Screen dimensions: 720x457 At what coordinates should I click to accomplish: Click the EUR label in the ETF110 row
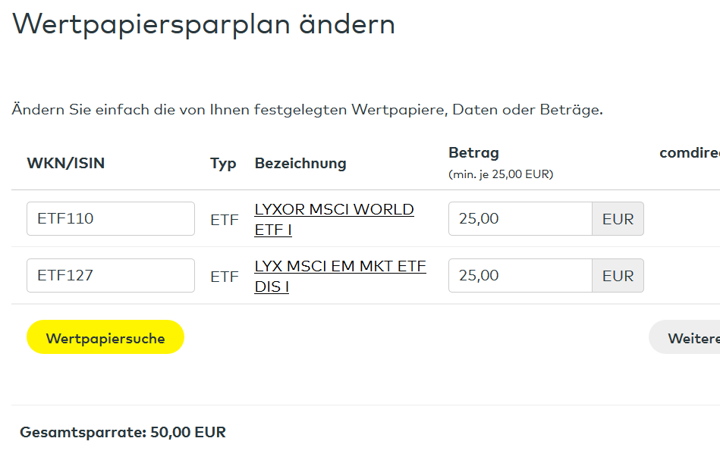(618, 219)
